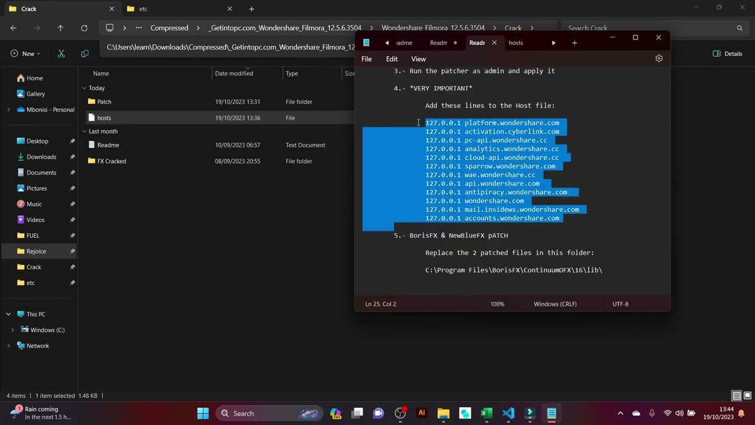Click the 100% zoom level in Notepad status bar
Screen dimensions: 755x425
[x=497, y=304]
